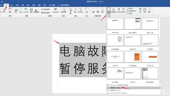
Task: Choose 绘制横排文本框 (Draw Horizontal Text Box)
Action: click(134, 88)
